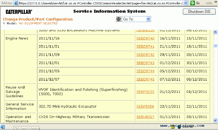Click in the address URL field

pos(101,3)
